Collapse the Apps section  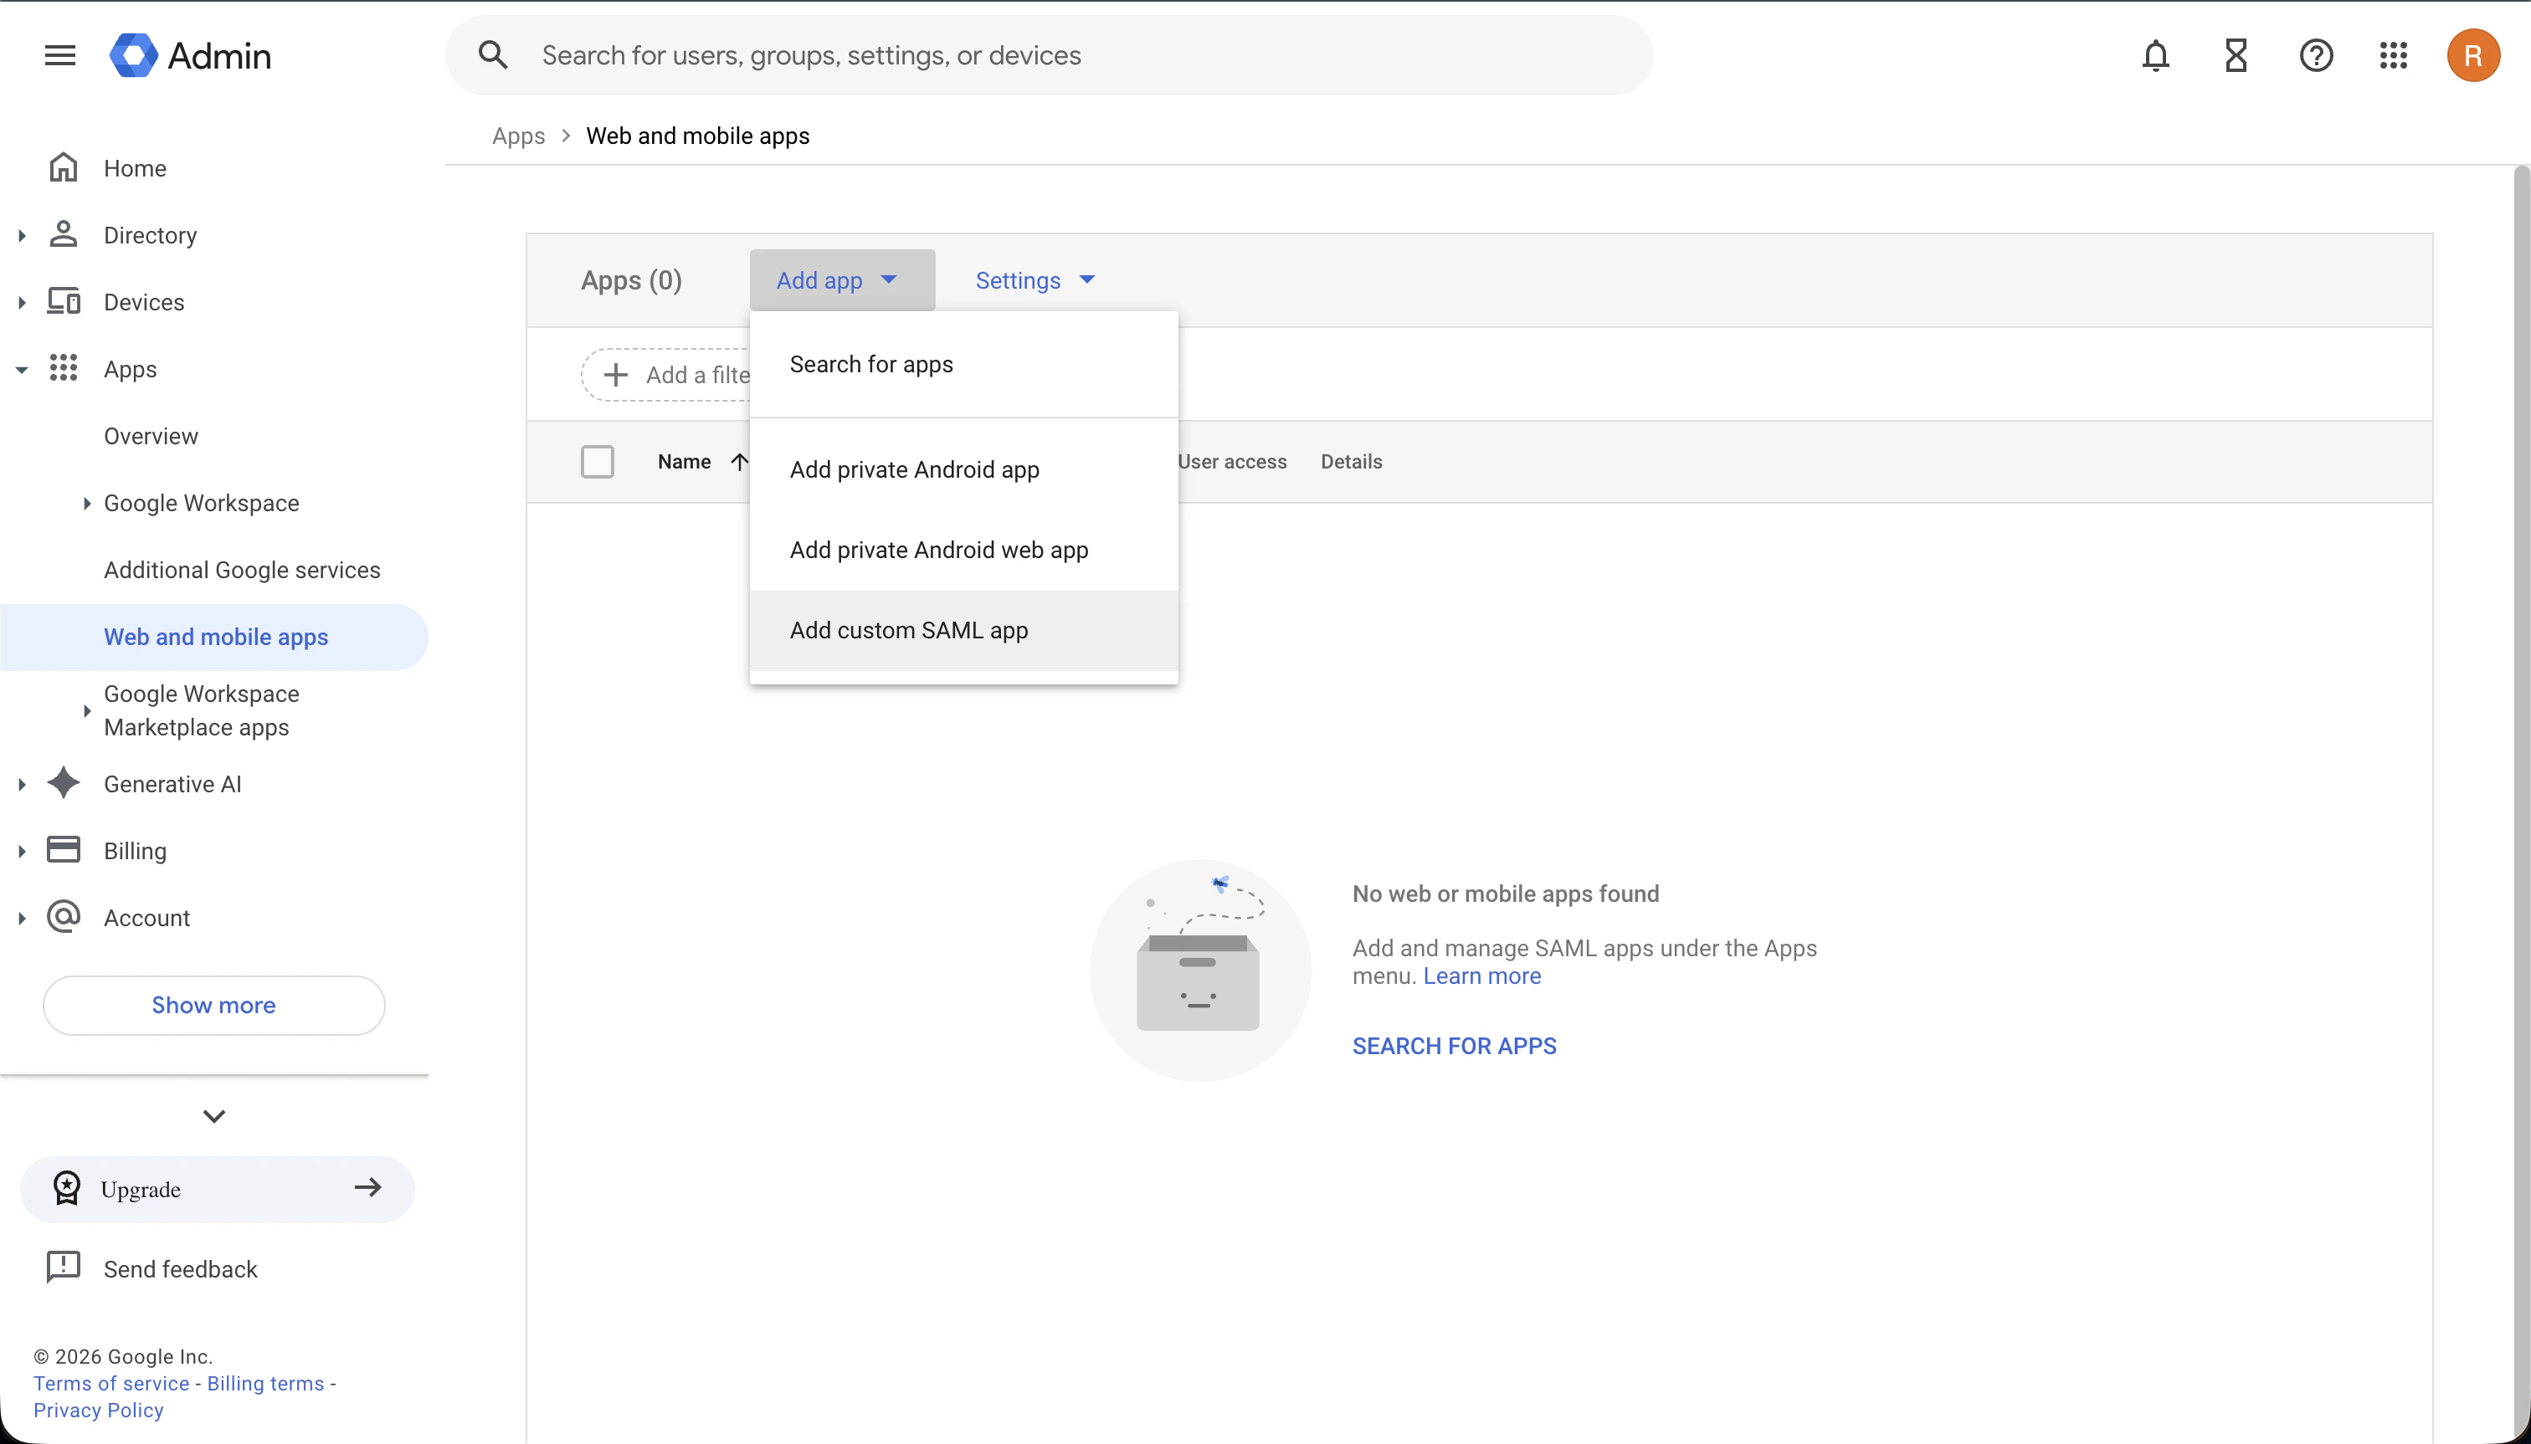(x=22, y=368)
